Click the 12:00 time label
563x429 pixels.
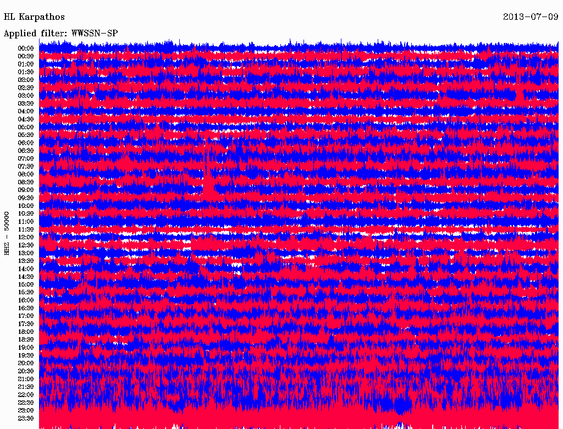[26, 238]
